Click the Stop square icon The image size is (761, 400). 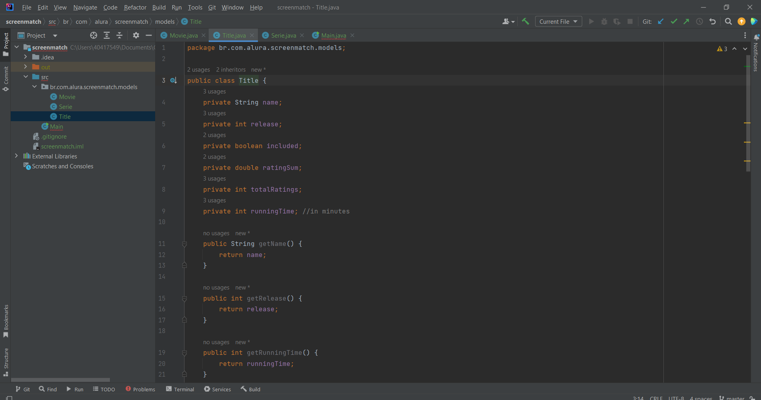click(x=630, y=21)
